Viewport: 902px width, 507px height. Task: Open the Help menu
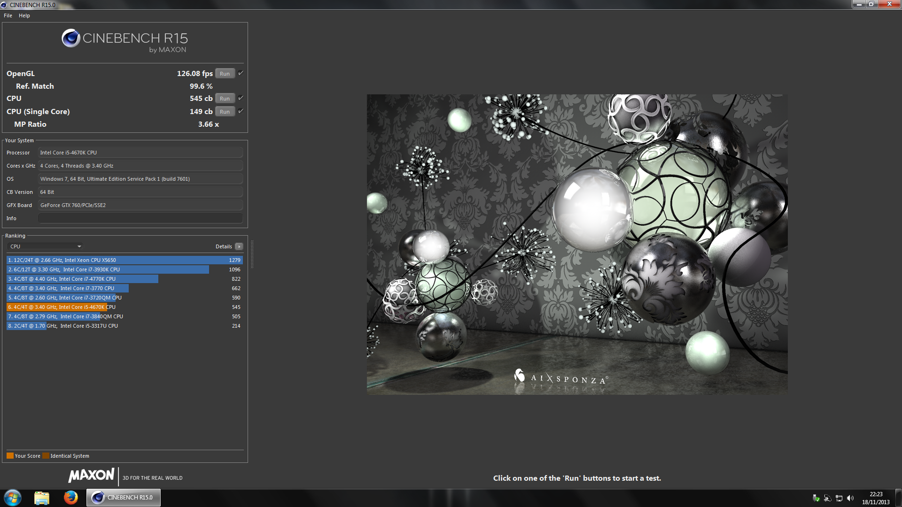24,15
